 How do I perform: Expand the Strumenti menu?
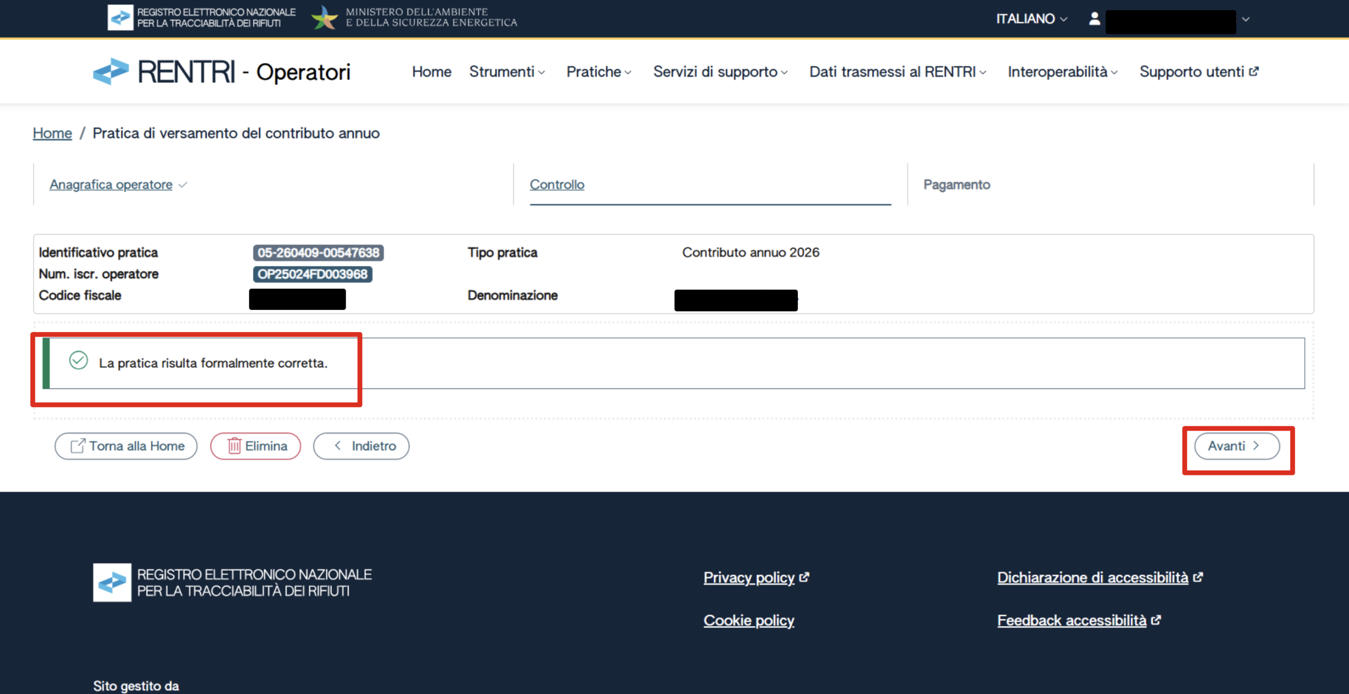point(506,72)
